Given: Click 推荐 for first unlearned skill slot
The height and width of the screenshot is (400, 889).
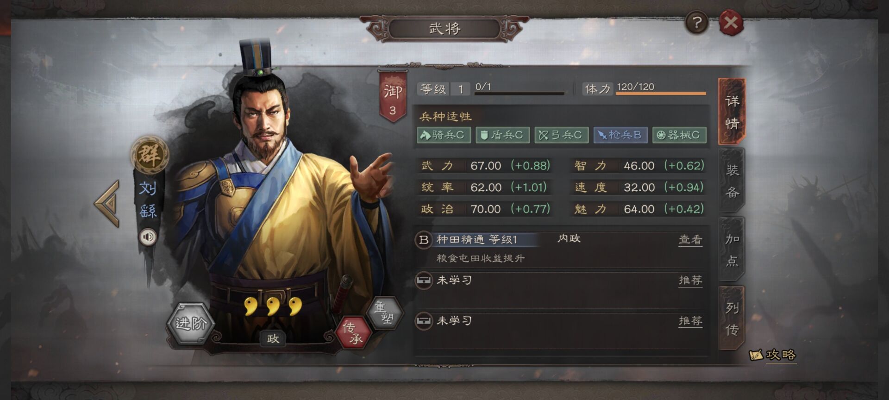Looking at the screenshot, I should coord(690,280).
